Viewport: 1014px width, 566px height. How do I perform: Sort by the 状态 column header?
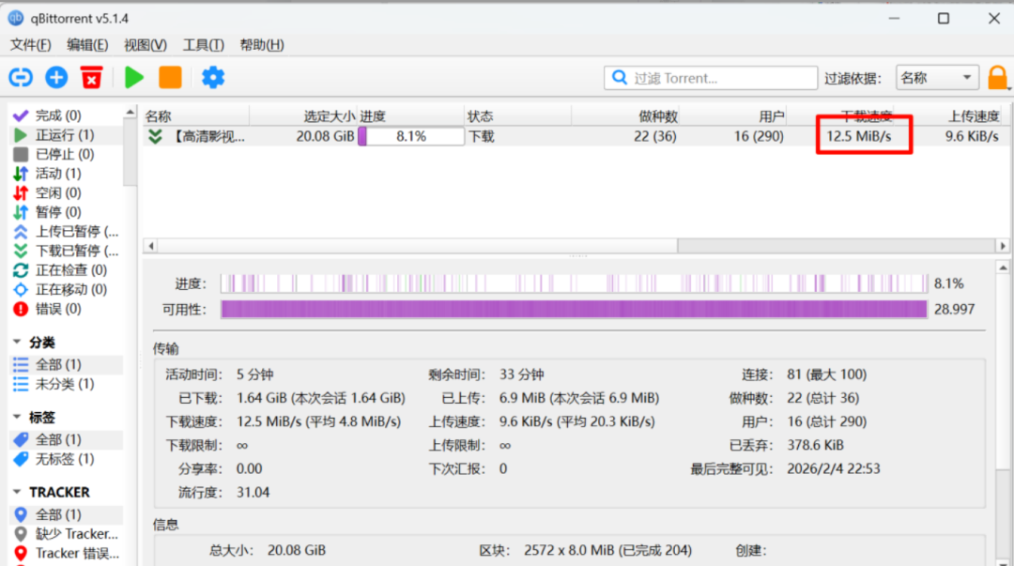[x=517, y=116]
